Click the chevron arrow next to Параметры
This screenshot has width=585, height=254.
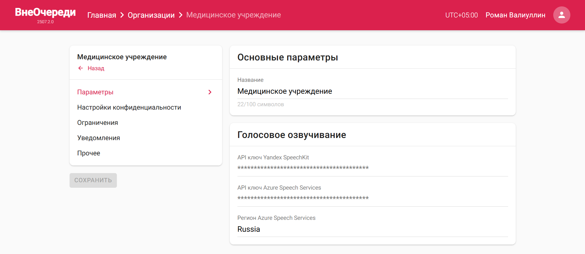[210, 92]
